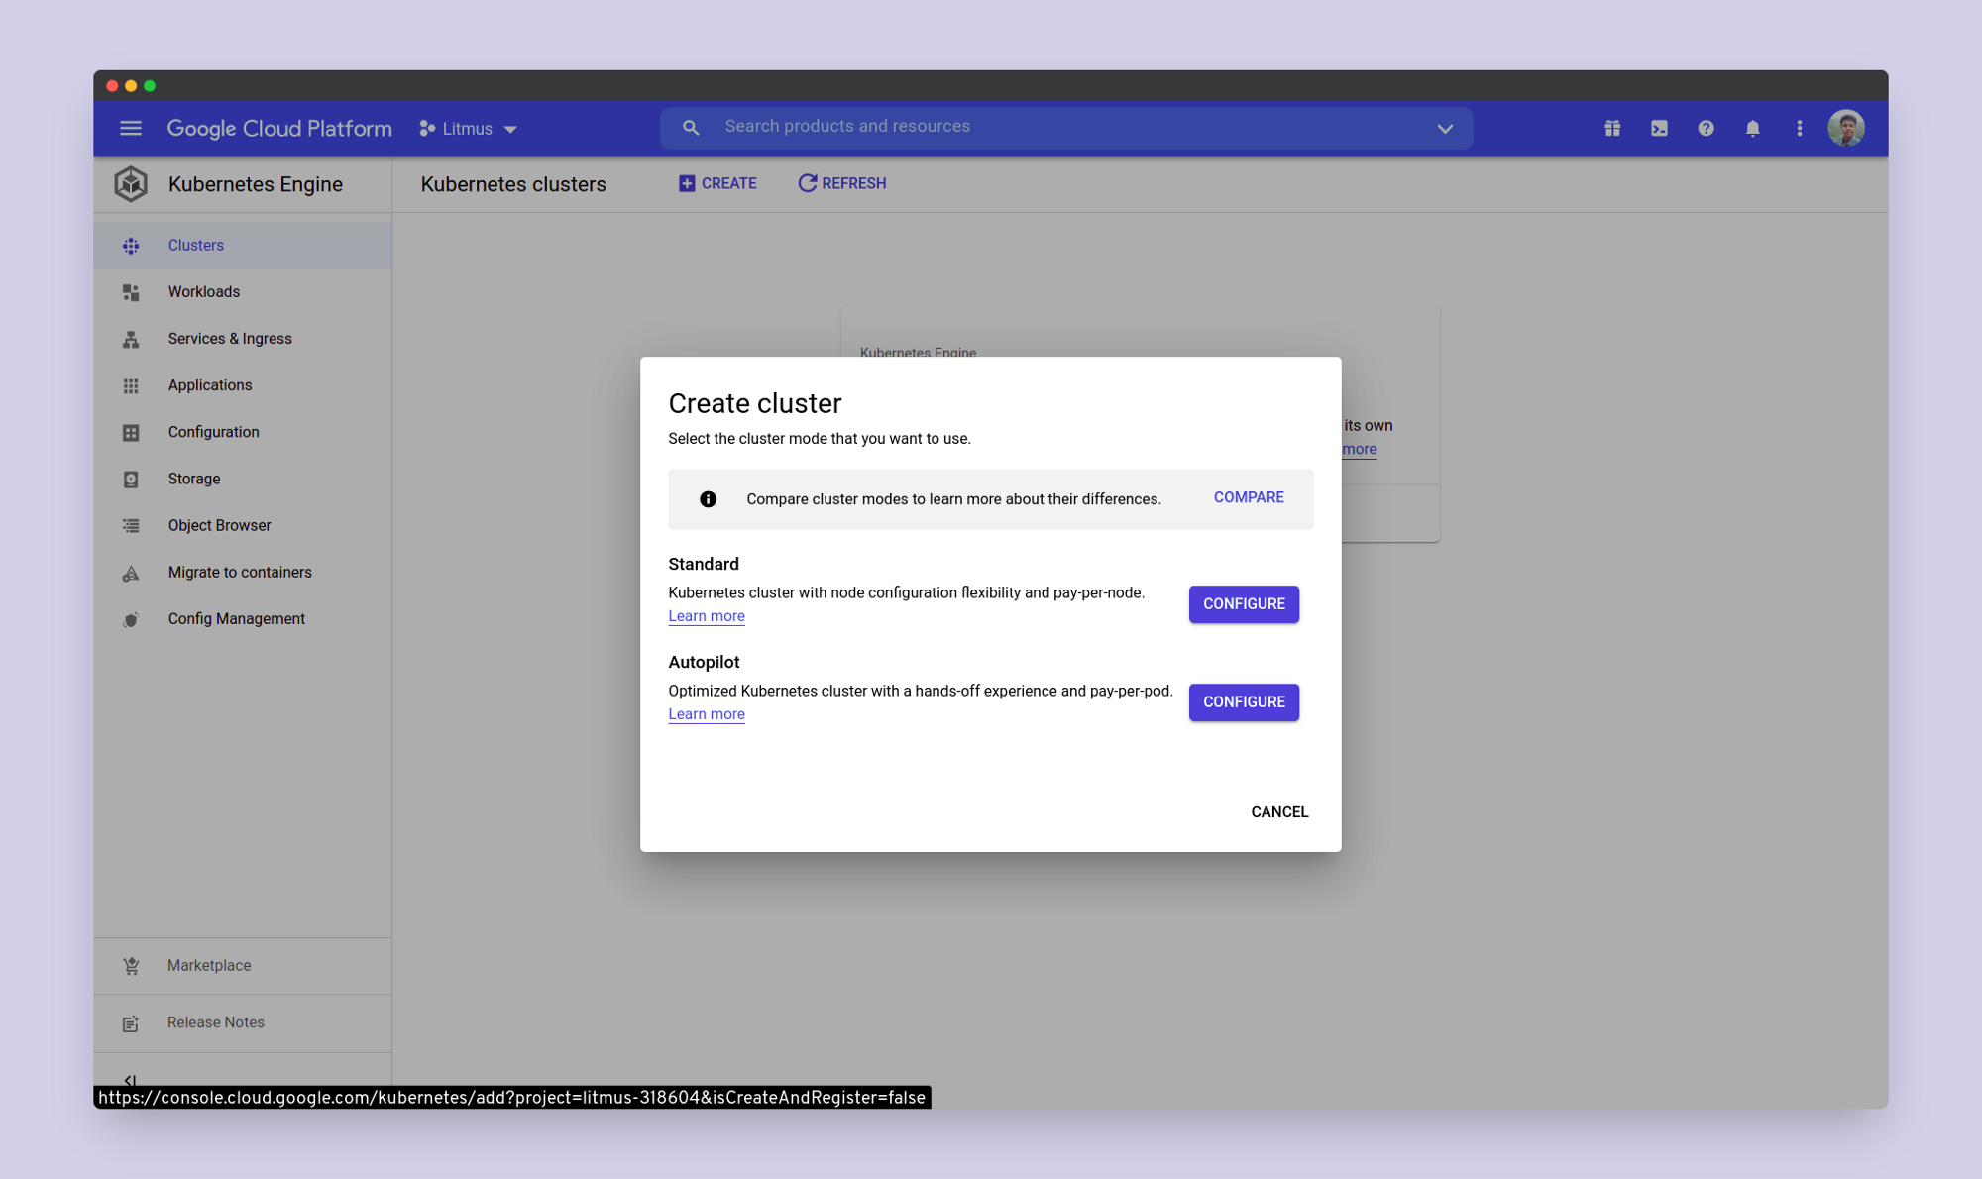Click the Marketplace cart icon
1982x1179 pixels.
point(131,966)
